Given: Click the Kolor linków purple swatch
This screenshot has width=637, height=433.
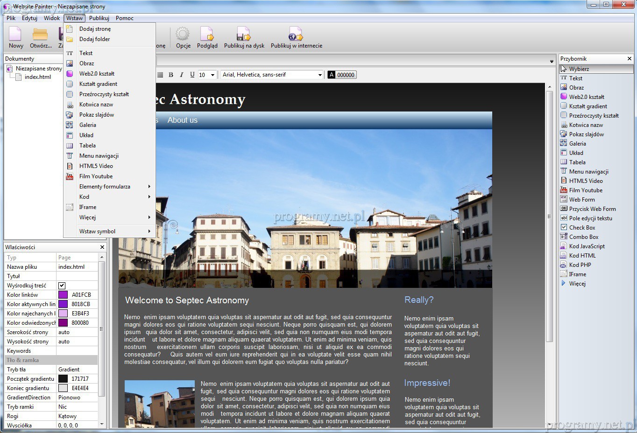Looking at the screenshot, I should pos(63,295).
